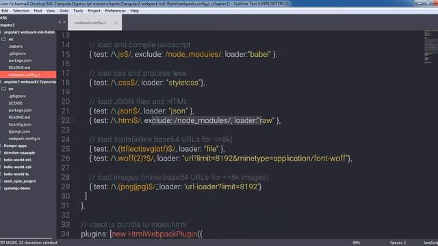Image resolution: width=438 pixels, height=246 pixels.
Task: Click comment "inject js bundle to index.html"
Action: (x=134, y=225)
